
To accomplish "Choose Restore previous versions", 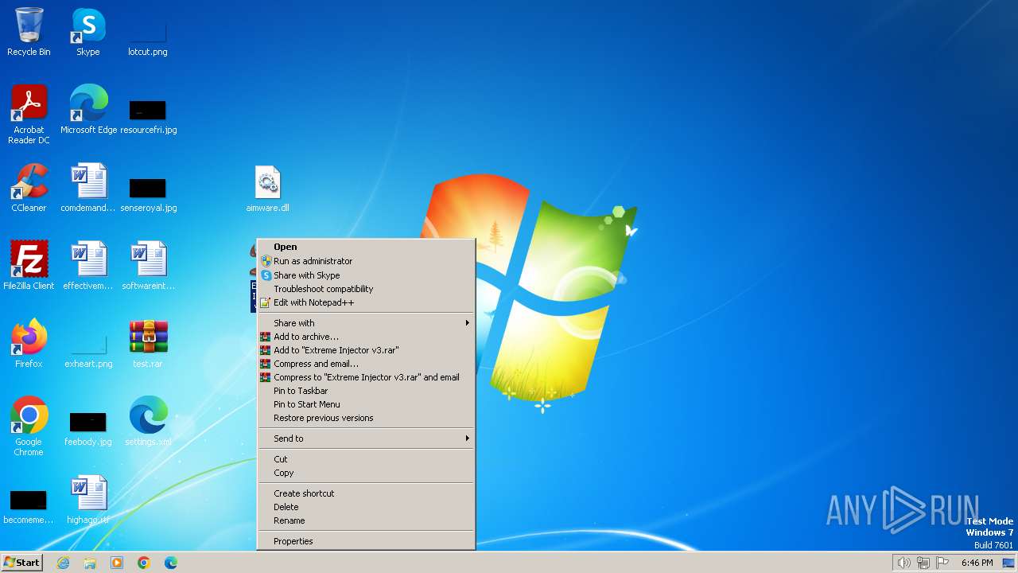I will 366,418.
